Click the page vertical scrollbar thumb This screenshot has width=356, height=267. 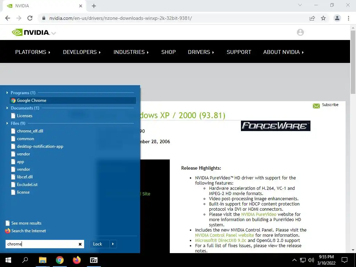point(353,62)
